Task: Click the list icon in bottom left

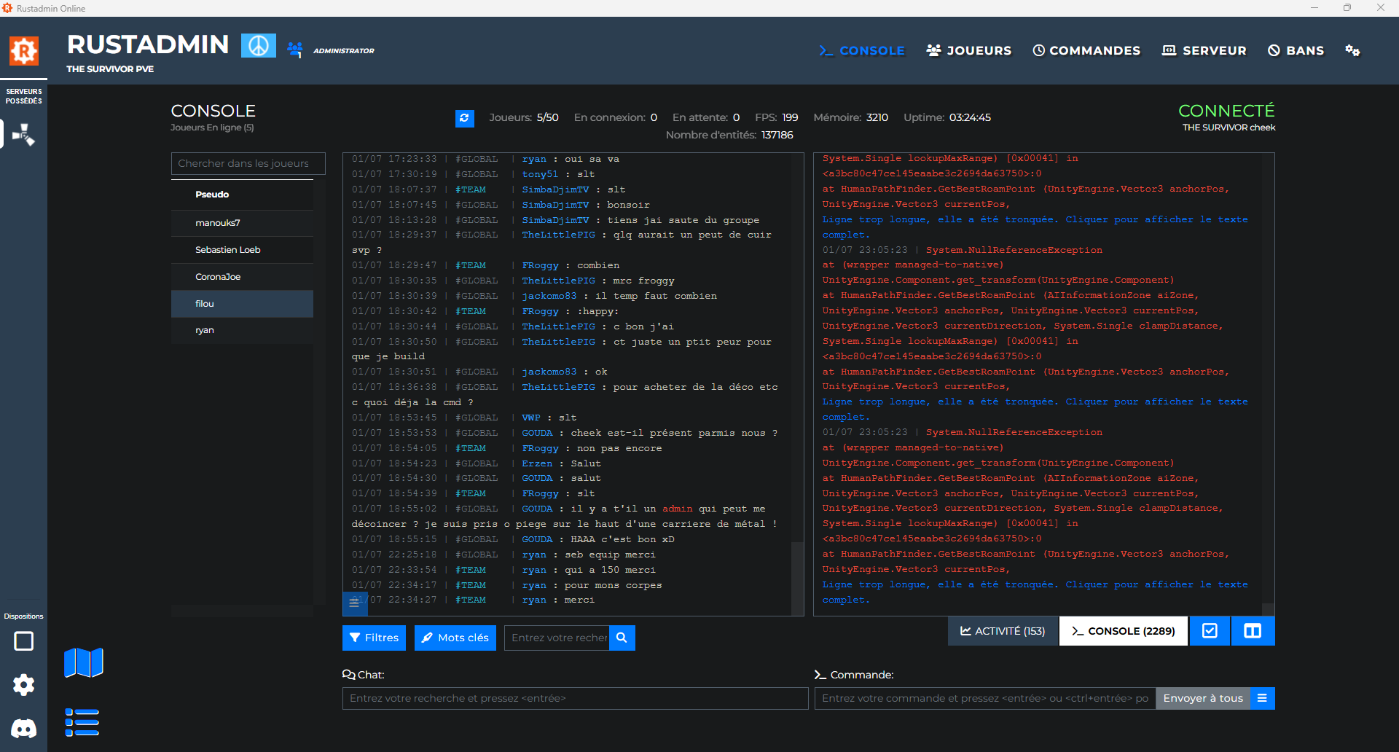Action: point(82,722)
